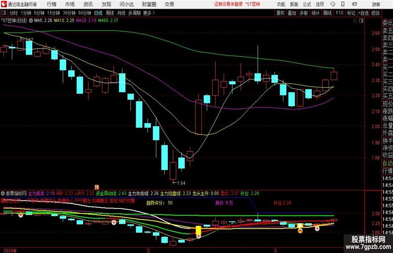Click the 自动 label in the right sidebar
The width and height of the screenshot is (393, 253).
point(387,163)
